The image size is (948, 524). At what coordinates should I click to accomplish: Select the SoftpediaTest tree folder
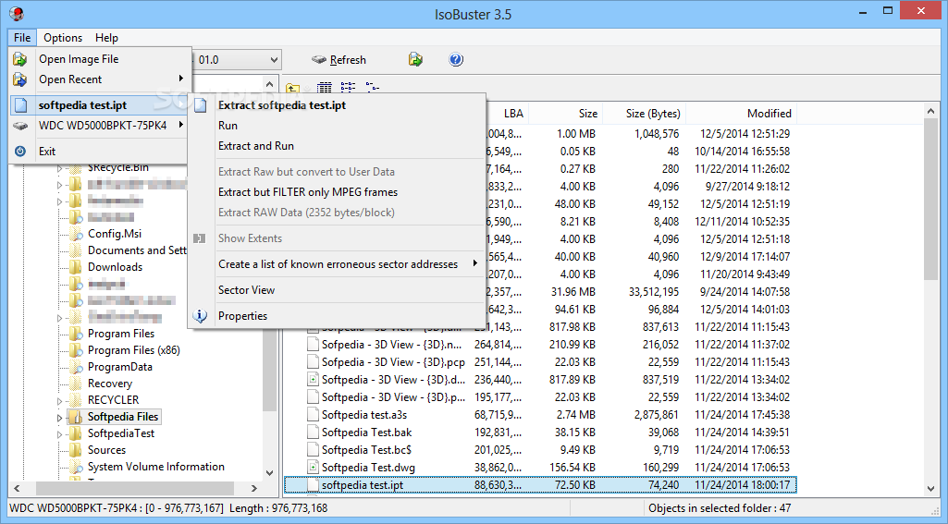(x=121, y=433)
